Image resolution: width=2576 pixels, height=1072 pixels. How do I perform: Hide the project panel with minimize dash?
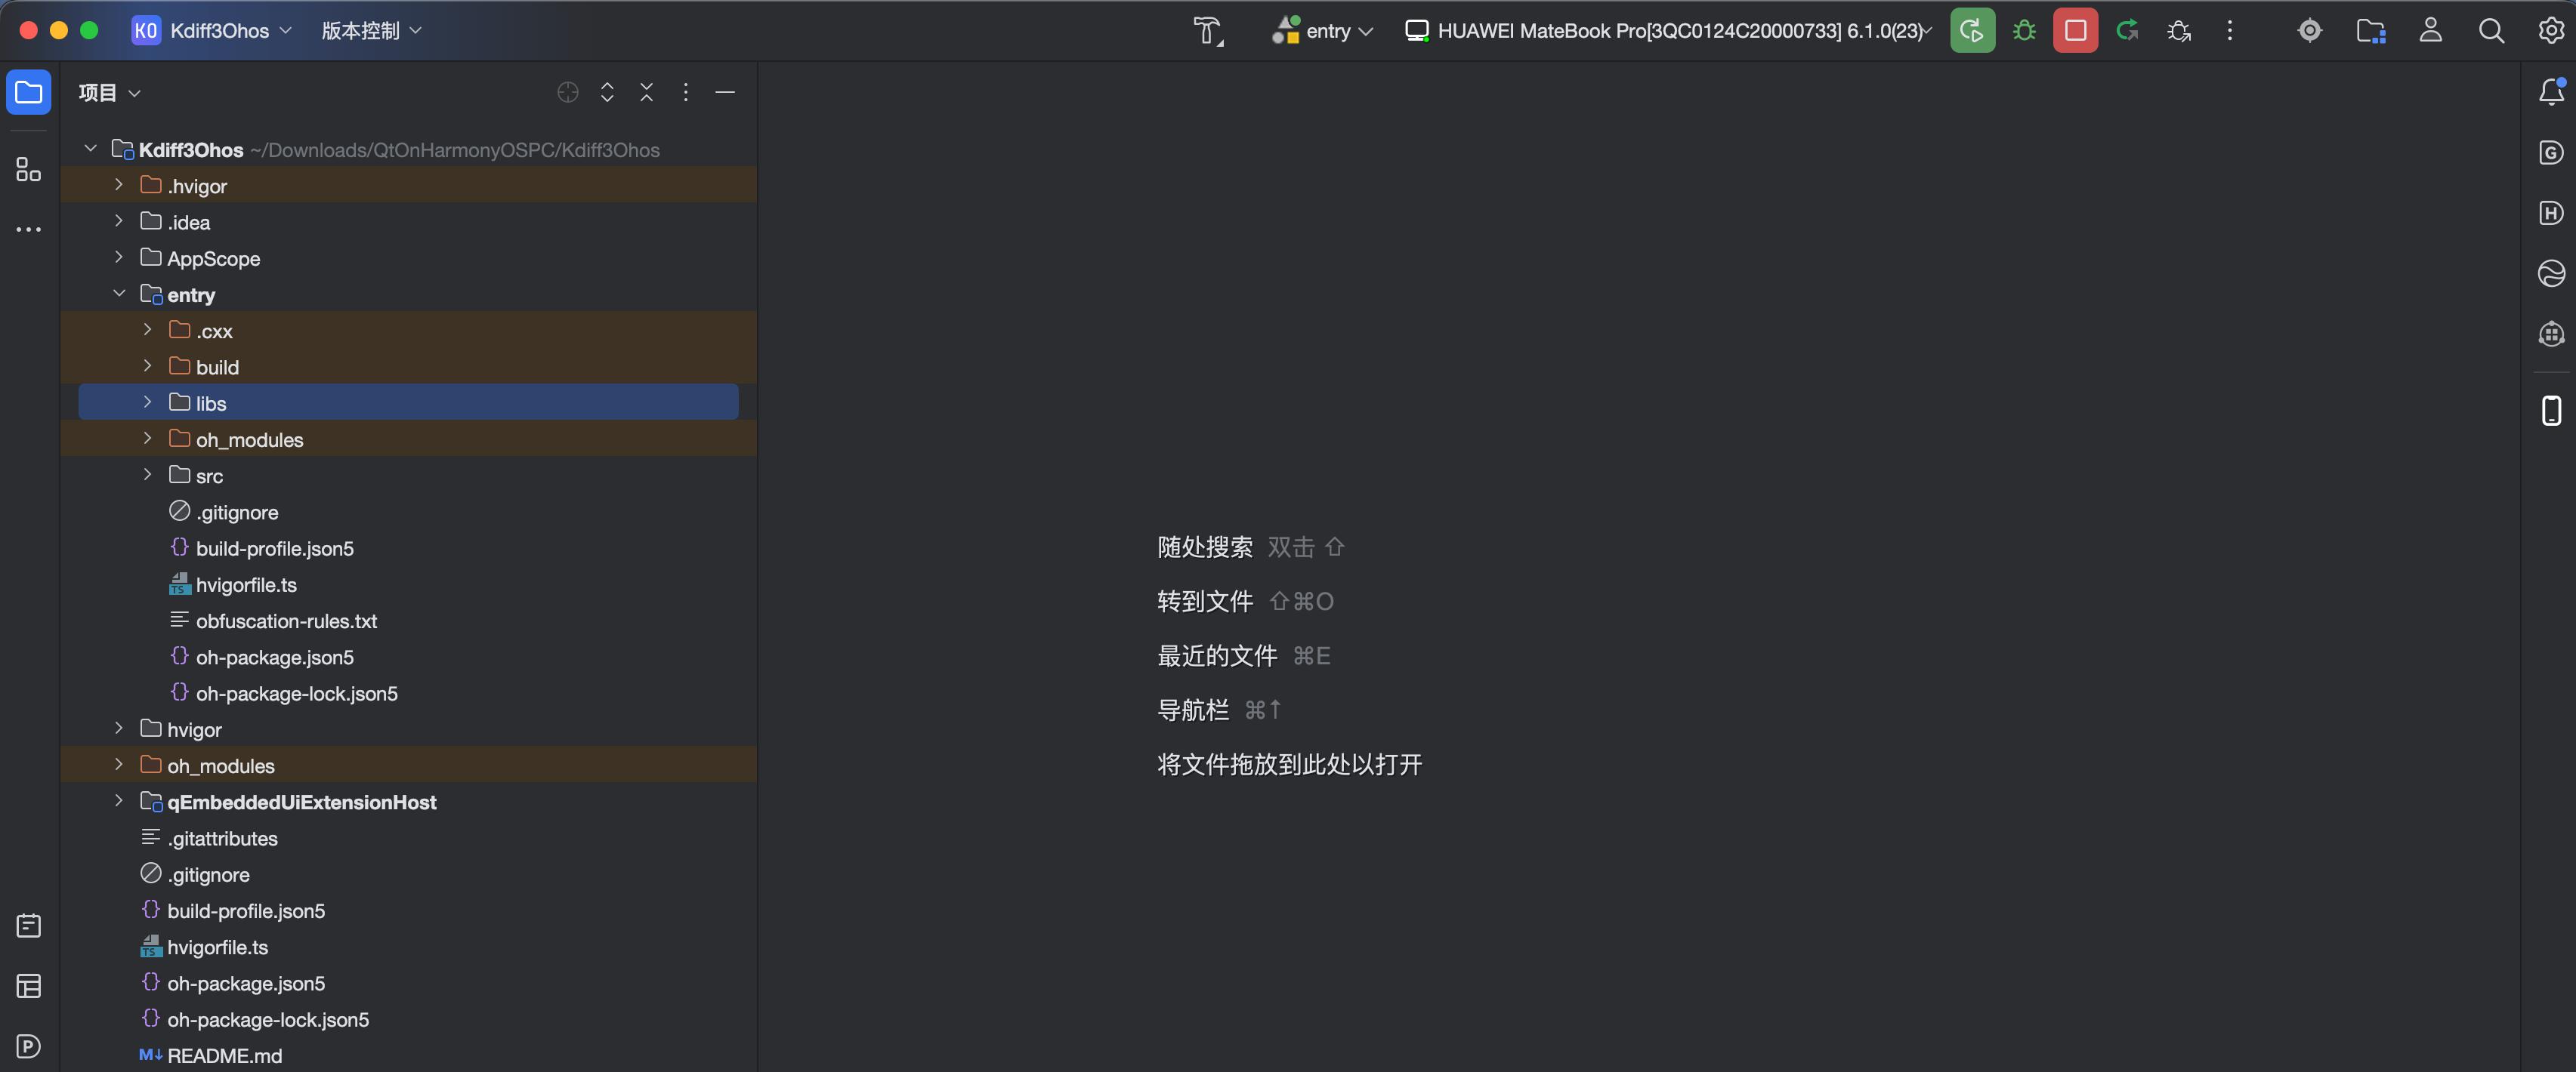click(725, 92)
